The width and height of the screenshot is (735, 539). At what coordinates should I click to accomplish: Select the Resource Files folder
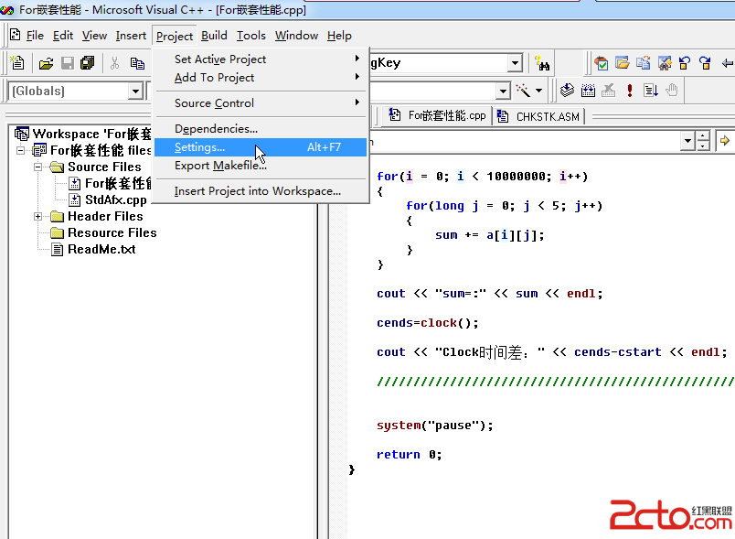112,232
